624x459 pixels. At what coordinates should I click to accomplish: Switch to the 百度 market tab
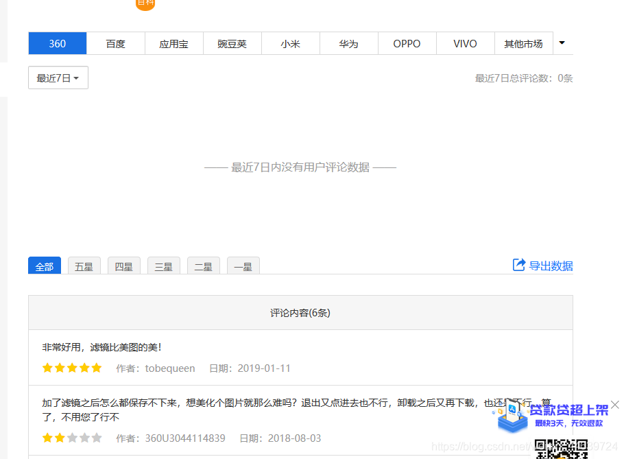pos(116,43)
